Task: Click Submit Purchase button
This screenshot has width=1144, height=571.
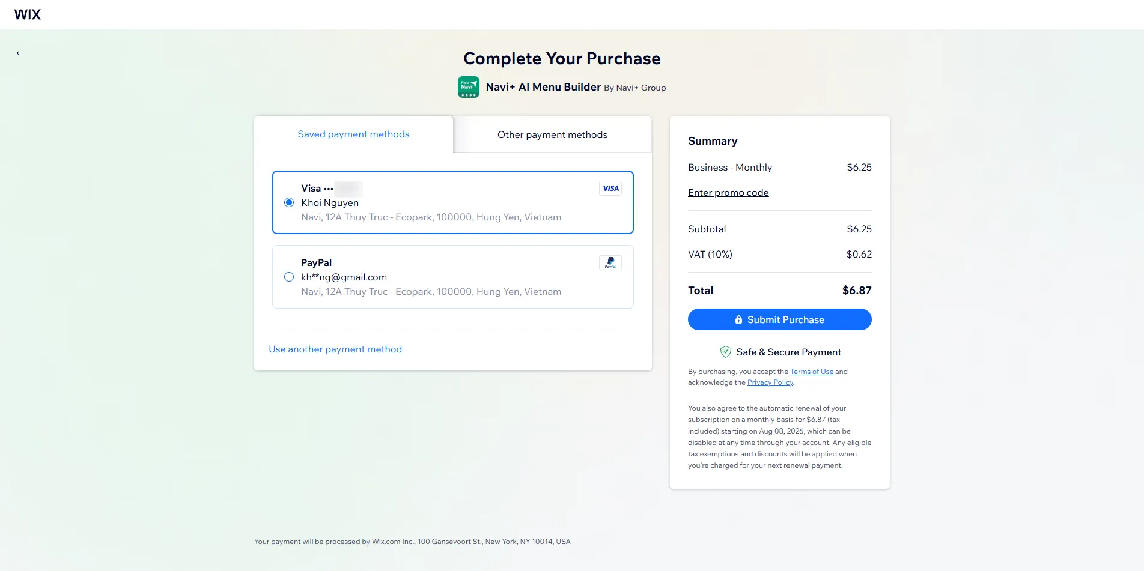Action: pos(780,319)
